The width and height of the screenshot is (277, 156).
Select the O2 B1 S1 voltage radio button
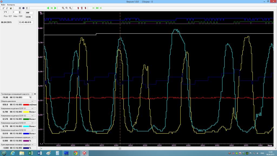pos(35,108)
